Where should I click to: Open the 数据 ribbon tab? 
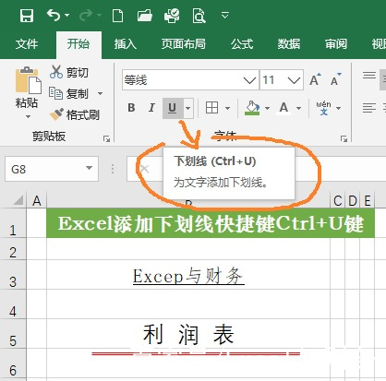289,44
